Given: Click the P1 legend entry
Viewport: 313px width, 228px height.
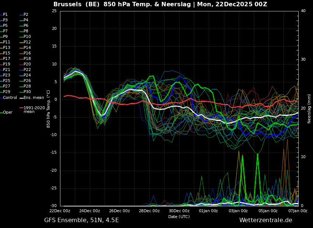Looking at the screenshot, I should pyautogui.click(x=5, y=15).
